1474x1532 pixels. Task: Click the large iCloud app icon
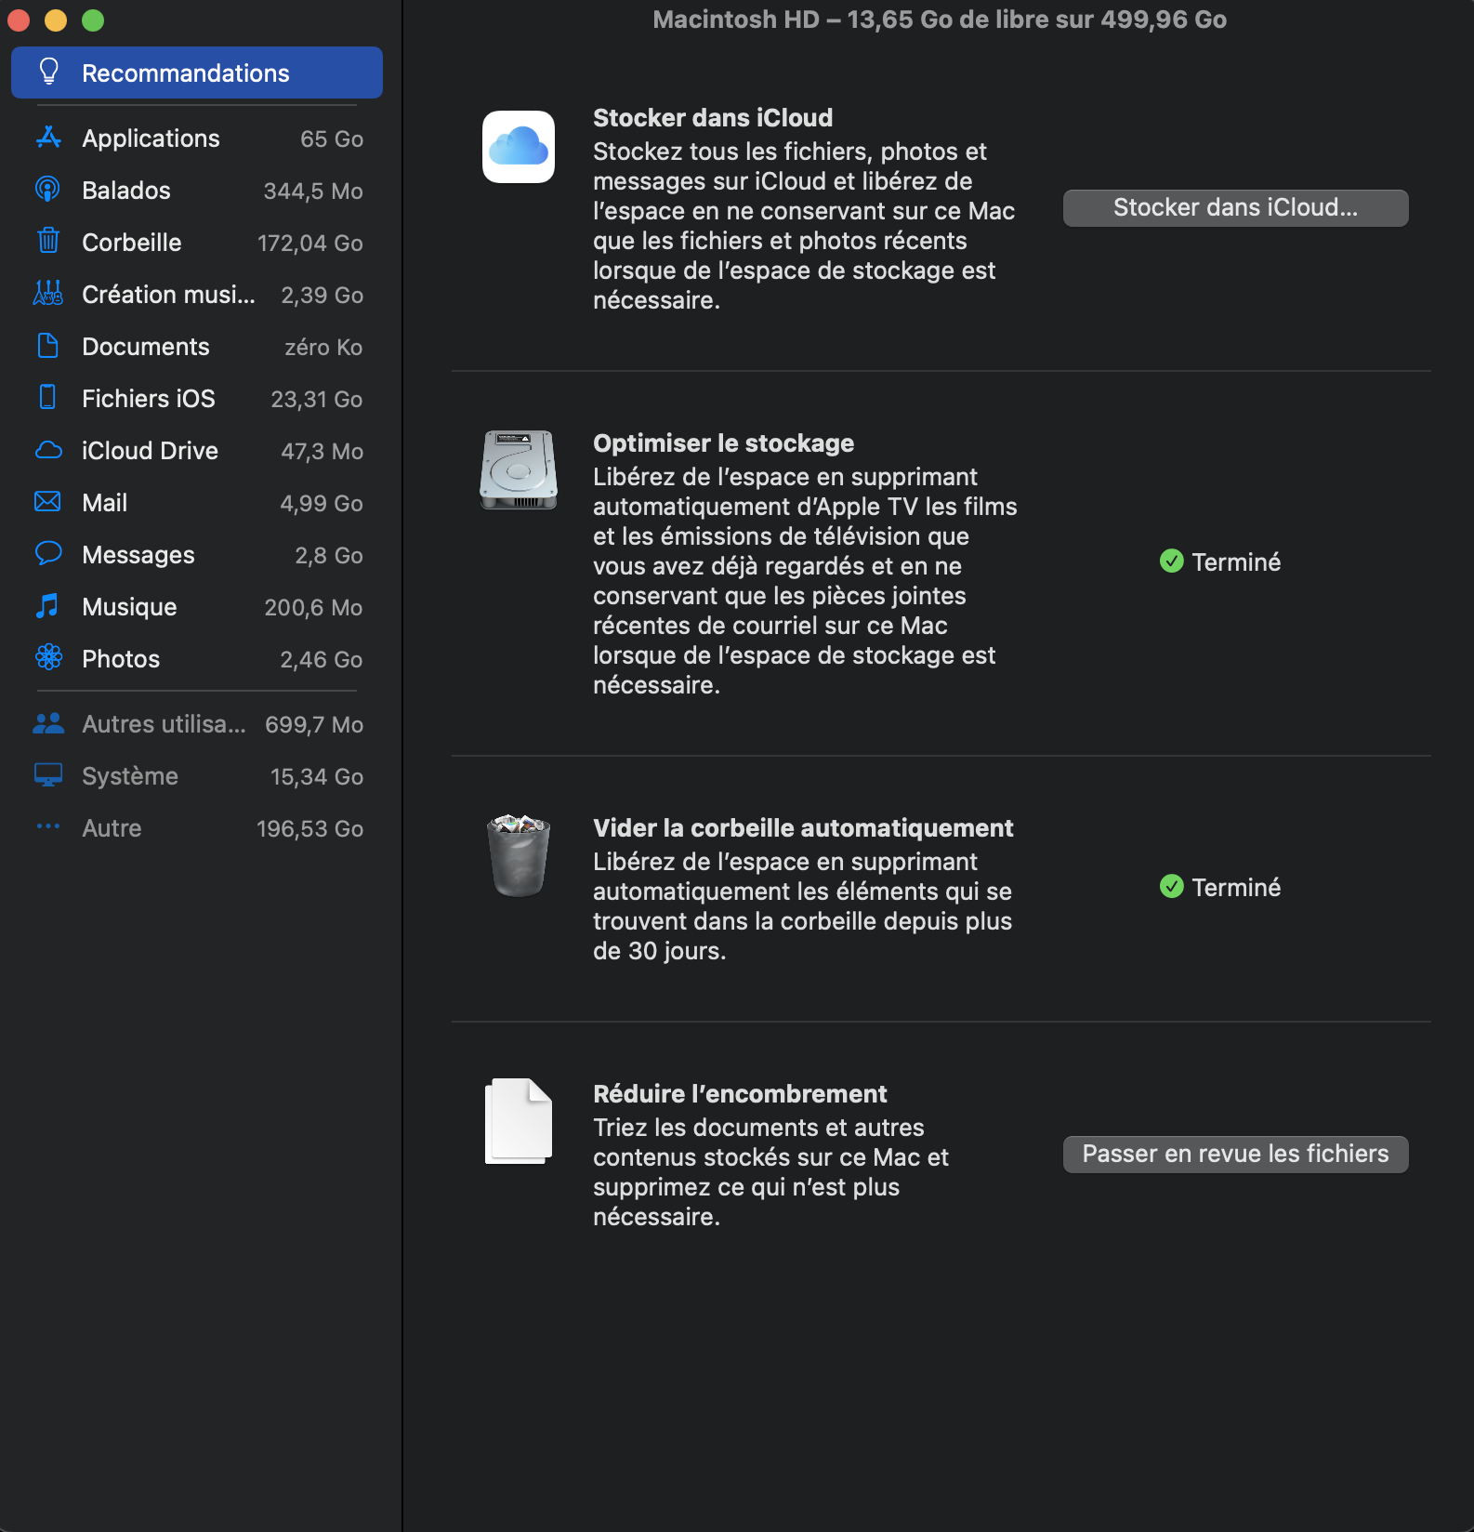[519, 147]
